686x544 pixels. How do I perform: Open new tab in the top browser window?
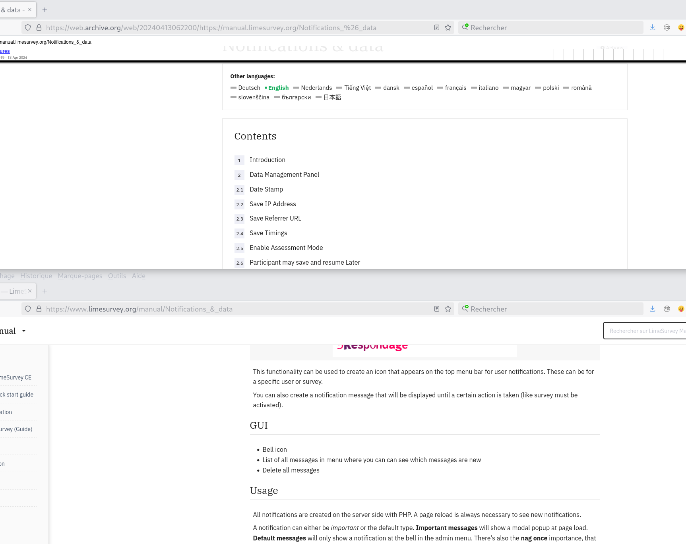45,10
